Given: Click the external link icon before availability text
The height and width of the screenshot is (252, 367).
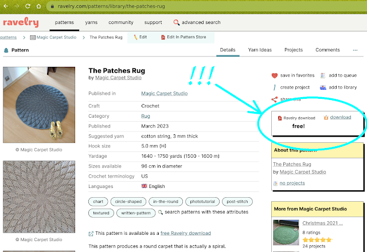Looking at the screenshot, I should coord(91,234).
